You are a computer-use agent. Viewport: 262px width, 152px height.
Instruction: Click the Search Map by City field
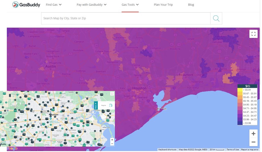pyautogui.click(x=125, y=18)
